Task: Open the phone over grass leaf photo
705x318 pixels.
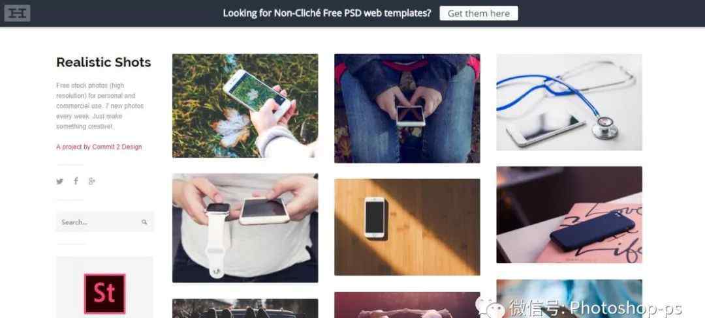Action: (x=245, y=106)
